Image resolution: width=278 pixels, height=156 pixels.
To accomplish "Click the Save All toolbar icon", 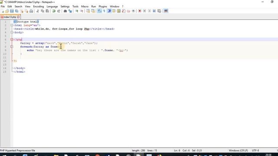I will [17, 11].
